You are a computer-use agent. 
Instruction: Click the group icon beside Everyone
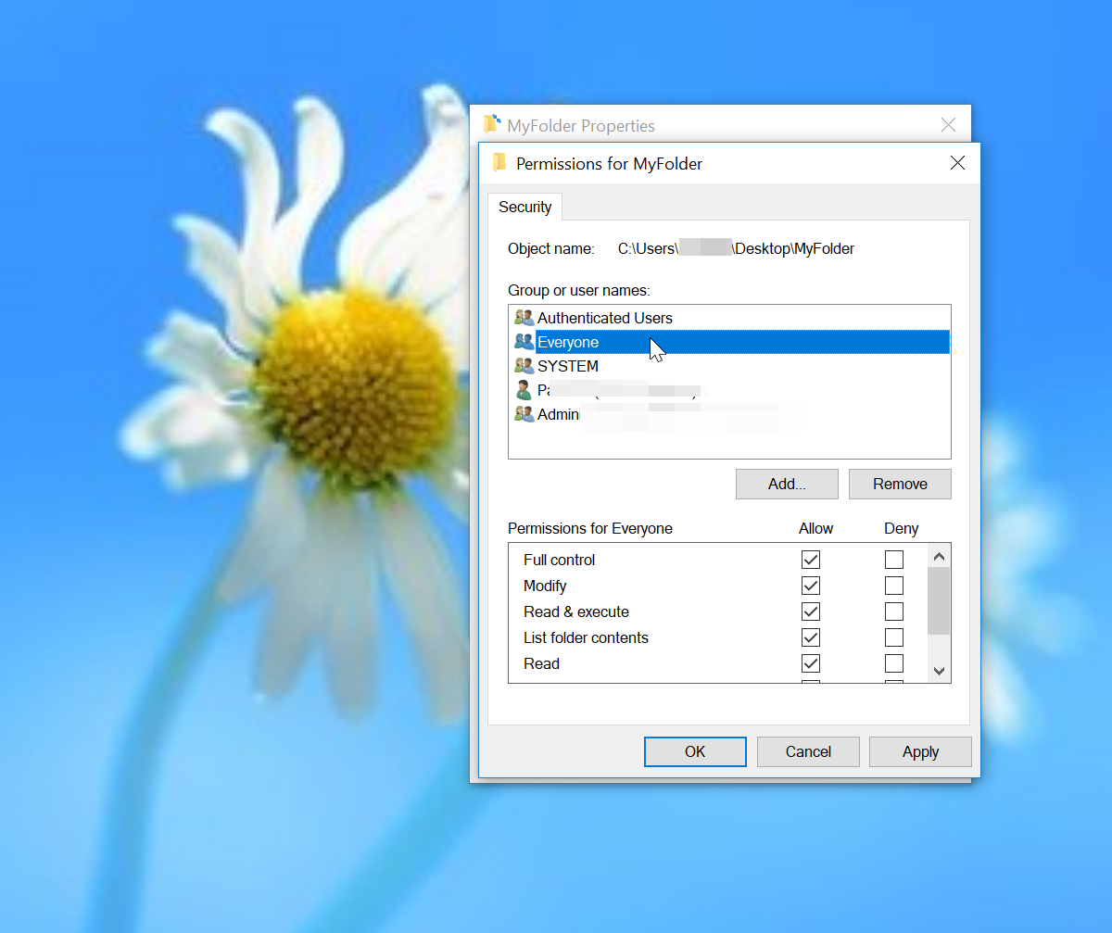[x=524, y=341]
